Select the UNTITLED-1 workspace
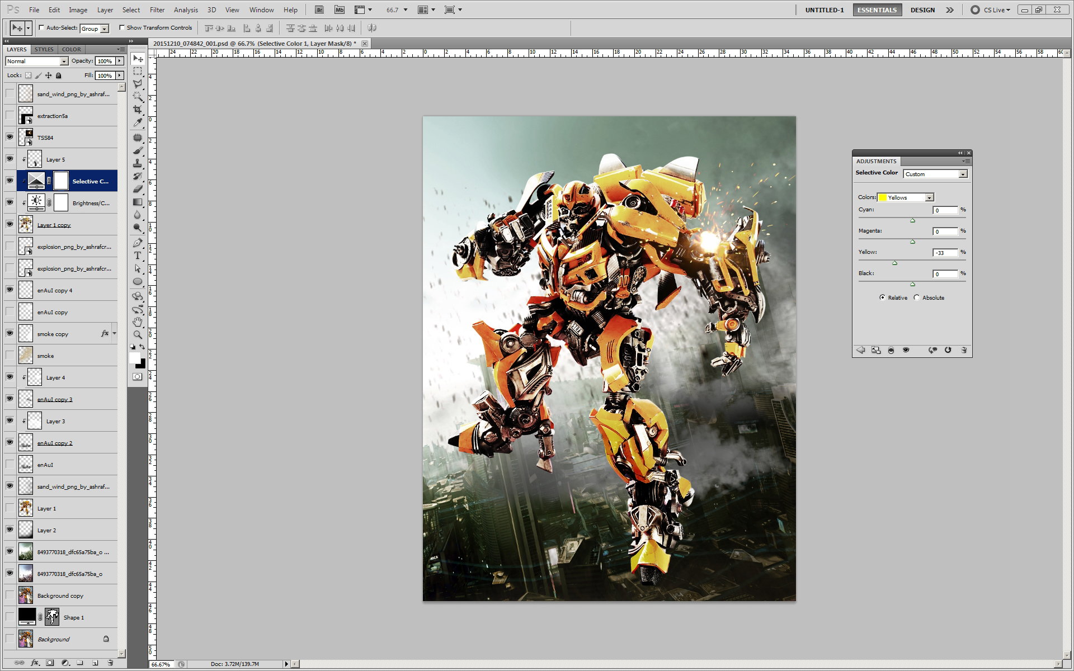Image resolution: width=1074 pixels, height=671 pixels. (825, 10)
